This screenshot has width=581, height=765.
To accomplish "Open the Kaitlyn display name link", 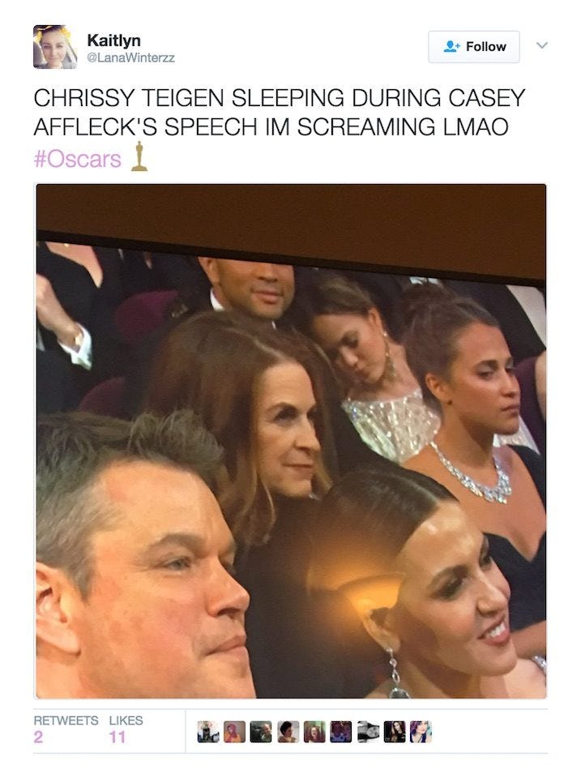I will pyautogui.click(x=113, y=40).
